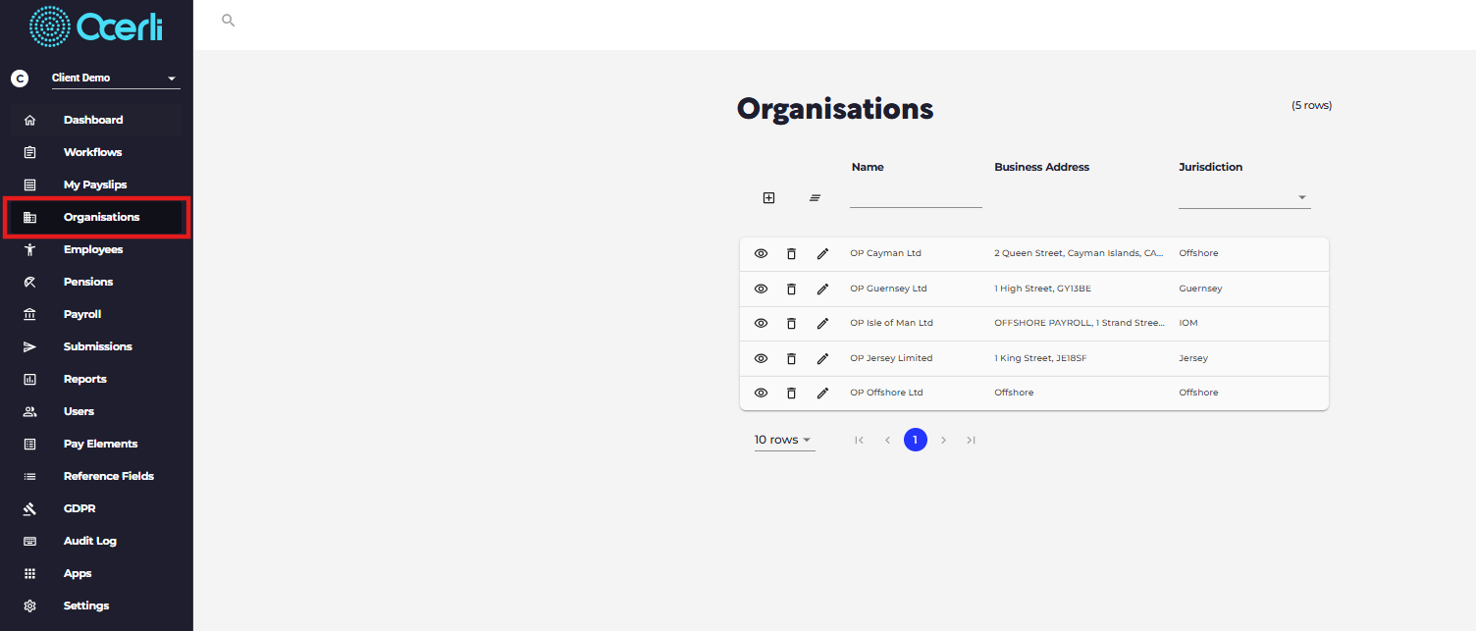Go to Dashboard in sidebar
1476x631 pixels.
tap(96, 120)
